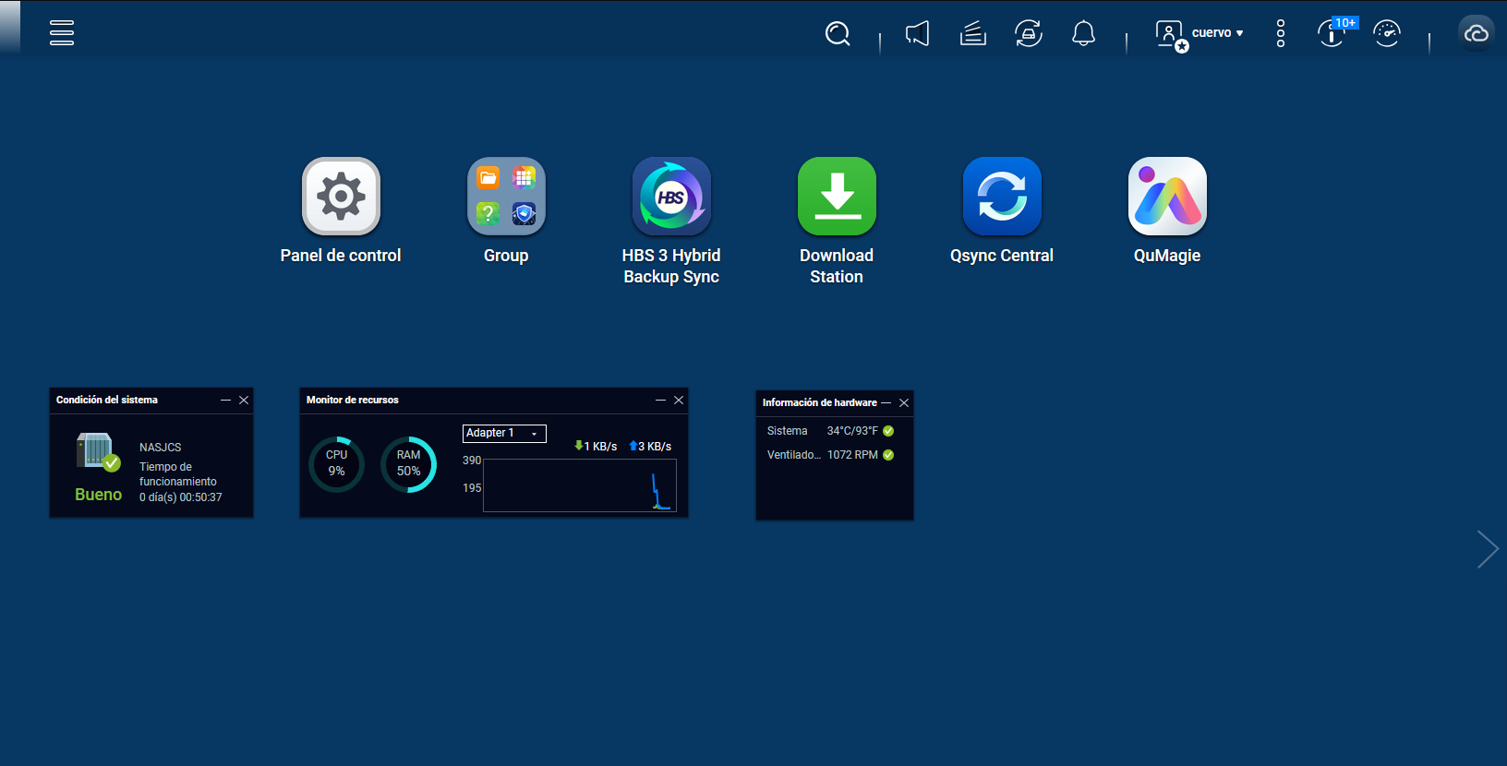Open the Group app folder

(506, 197)
